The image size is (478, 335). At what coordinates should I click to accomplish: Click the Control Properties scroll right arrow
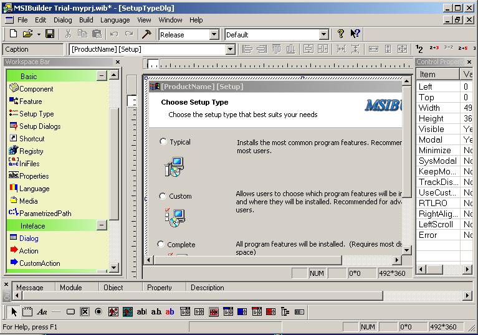coord(467,269)
